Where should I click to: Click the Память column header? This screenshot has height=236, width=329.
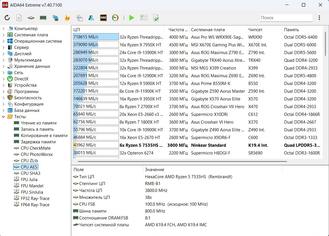click(x=291, y=30)
